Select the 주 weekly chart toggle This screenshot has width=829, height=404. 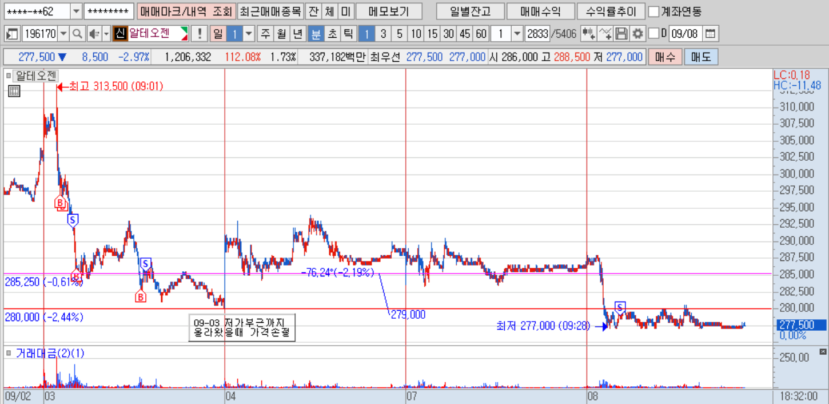pos(265,34)
